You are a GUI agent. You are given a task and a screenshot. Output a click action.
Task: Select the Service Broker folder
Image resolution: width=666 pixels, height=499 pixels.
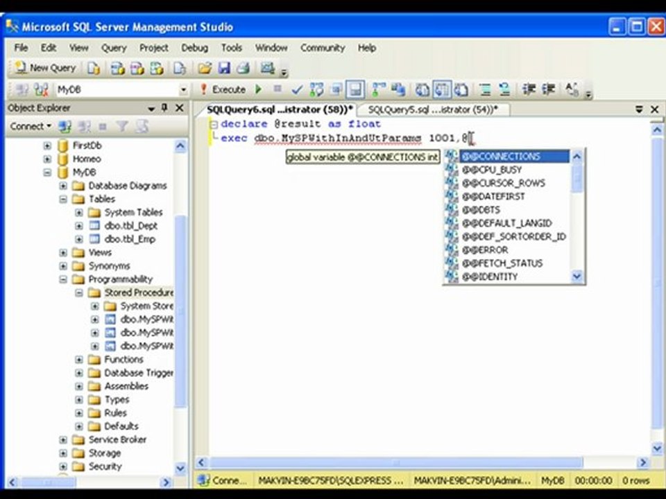point(117,439)
